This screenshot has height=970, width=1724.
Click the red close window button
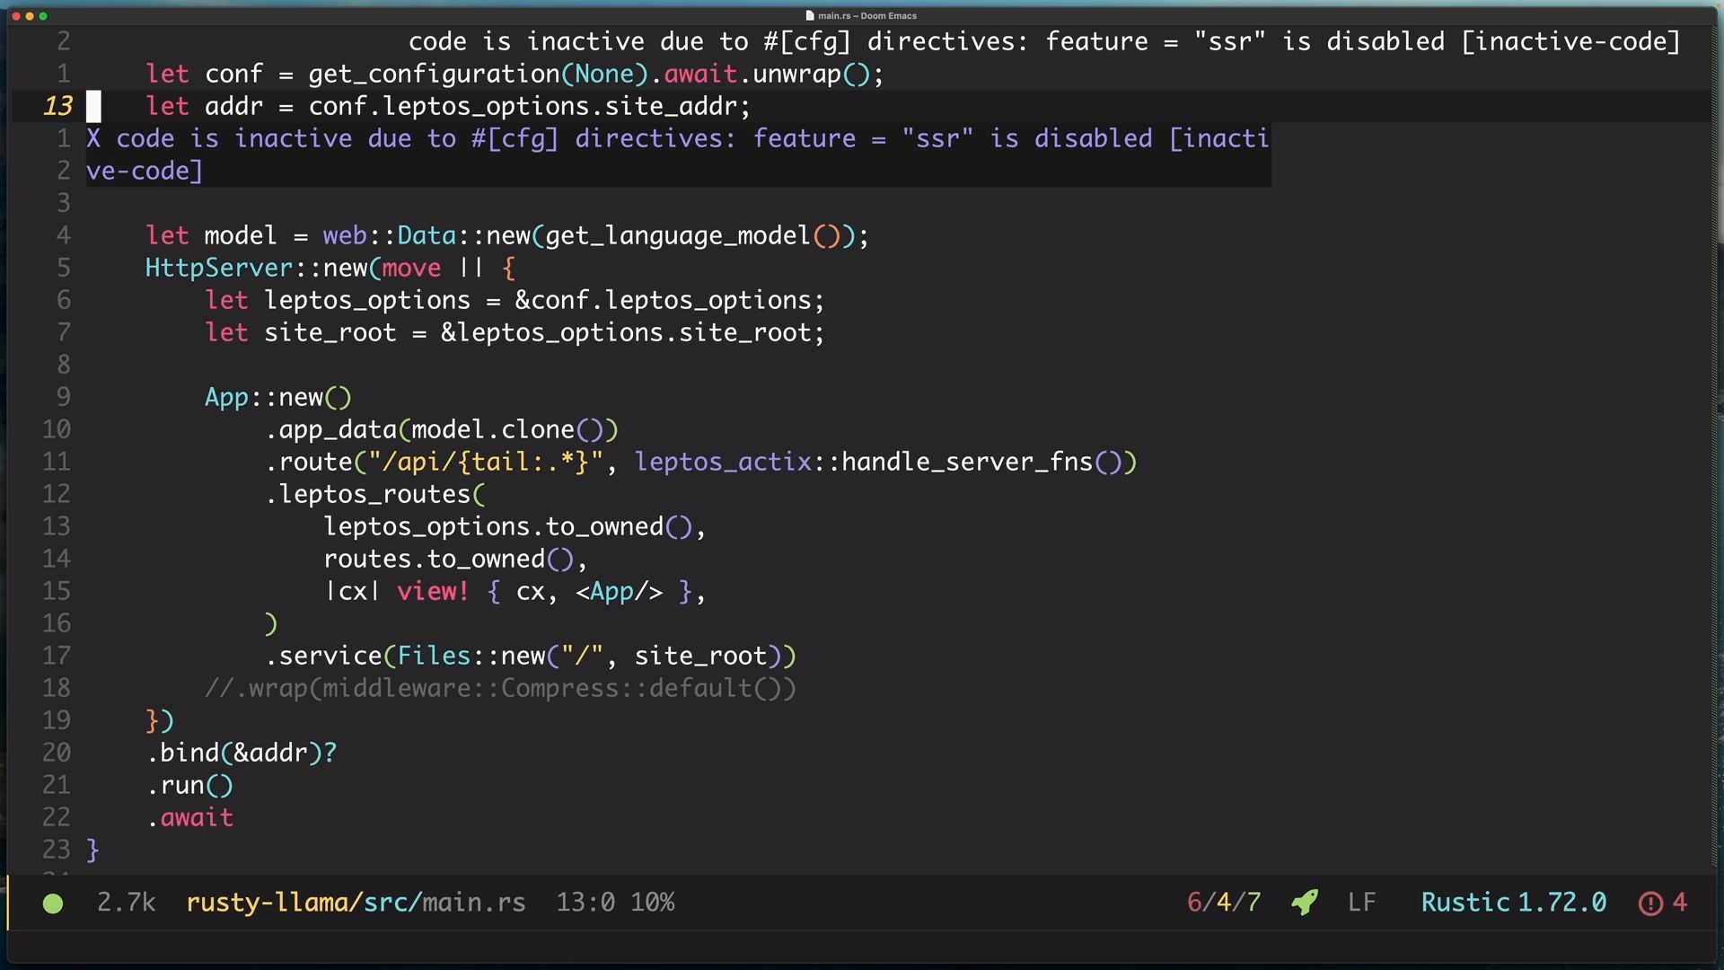16,16
